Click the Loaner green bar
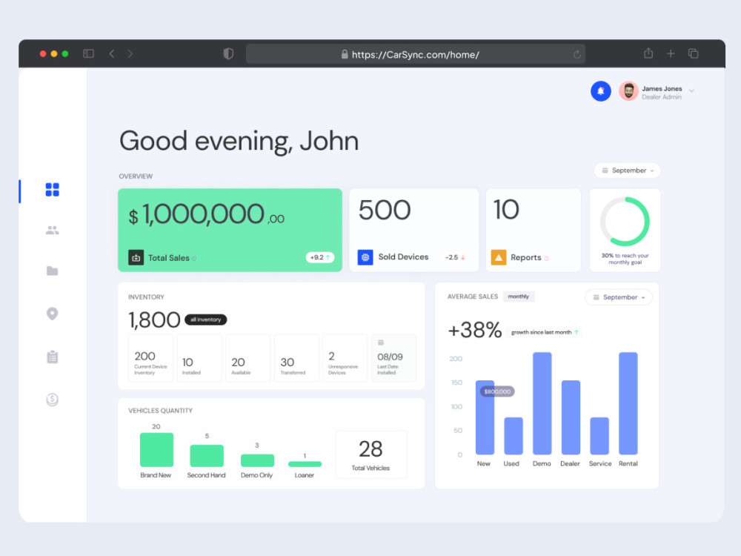 [x=305, y=464]
